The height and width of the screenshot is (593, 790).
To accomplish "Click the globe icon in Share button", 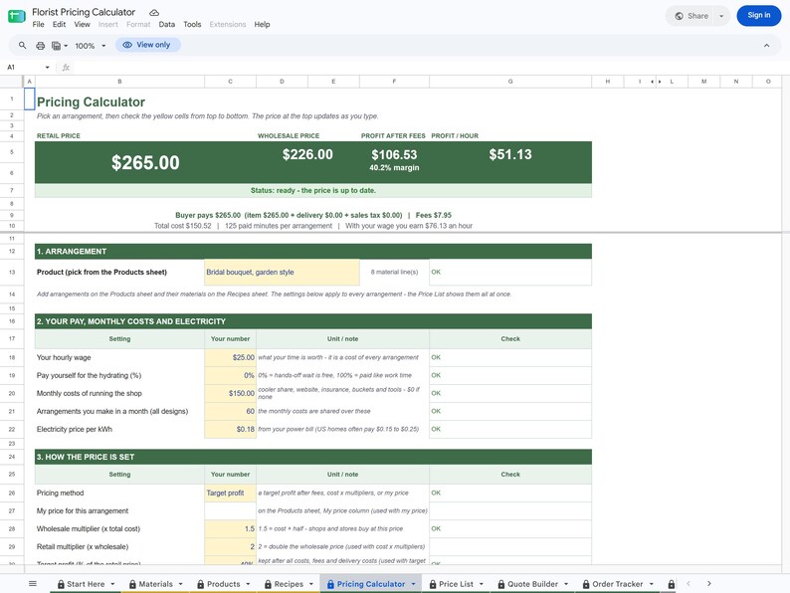I will click(680, 16).
